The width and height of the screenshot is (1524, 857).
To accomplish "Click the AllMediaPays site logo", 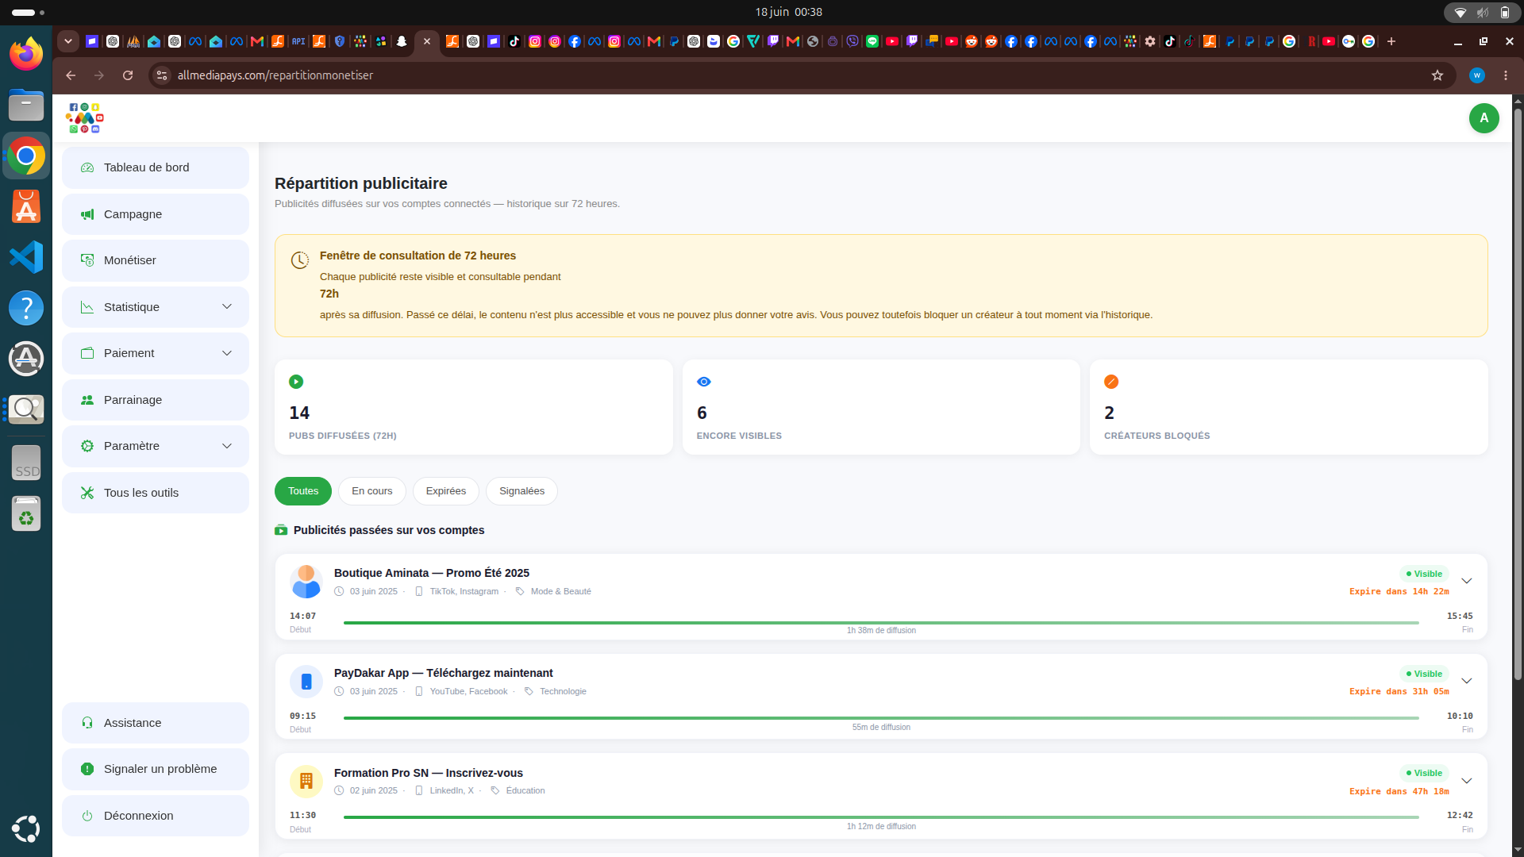I will (85, 118).
